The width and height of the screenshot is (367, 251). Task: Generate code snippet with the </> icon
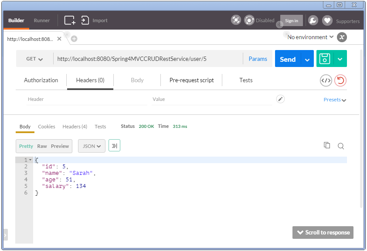[x=326, y=80]
